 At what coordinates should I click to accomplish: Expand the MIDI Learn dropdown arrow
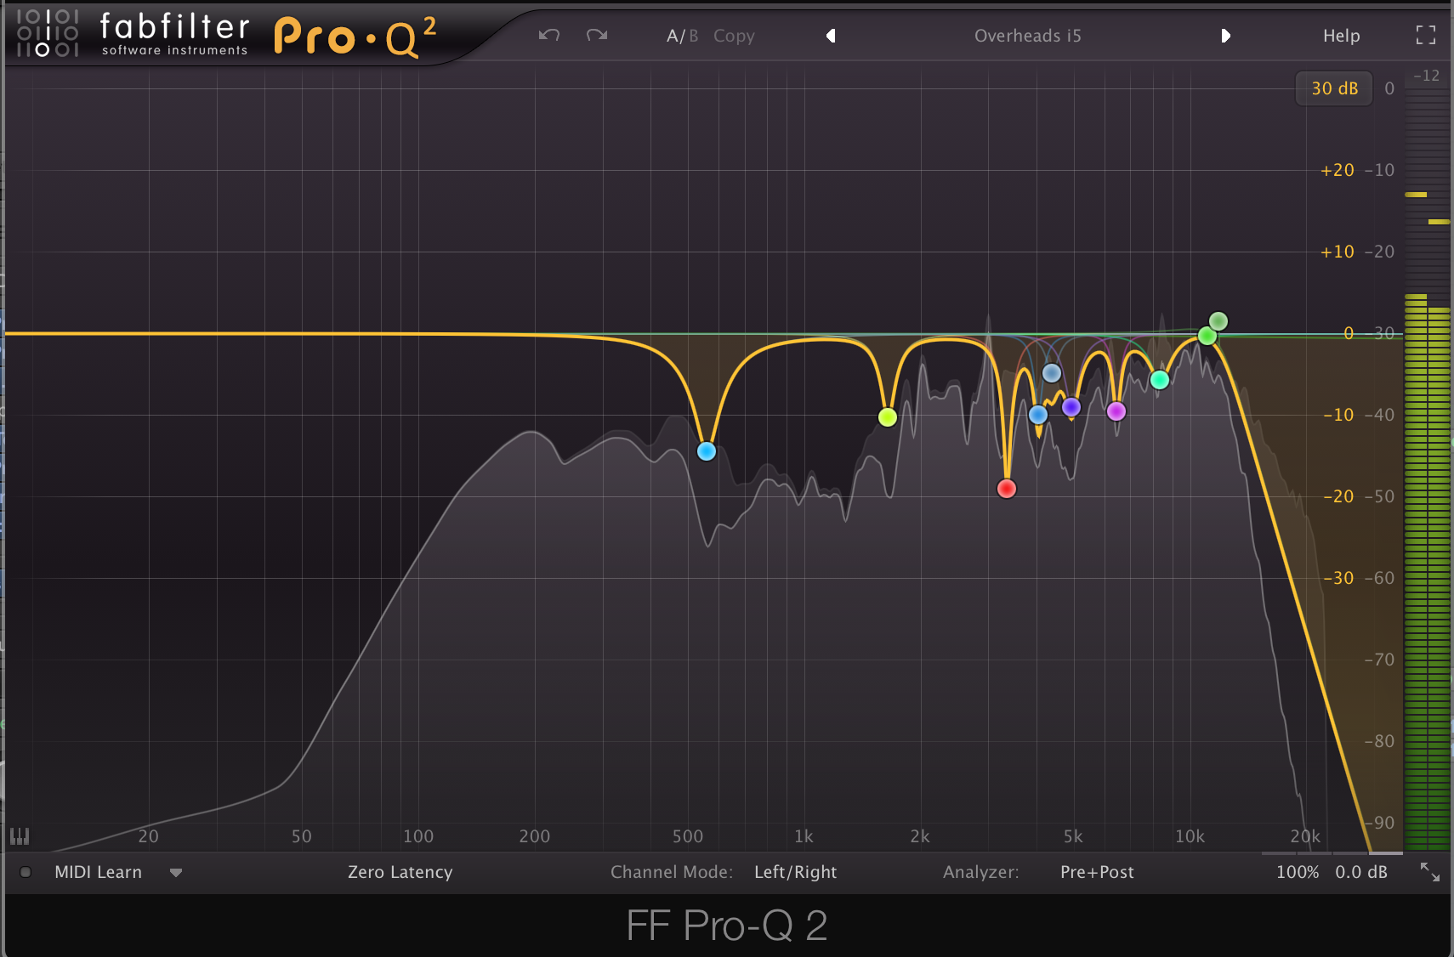pos(176,873)
